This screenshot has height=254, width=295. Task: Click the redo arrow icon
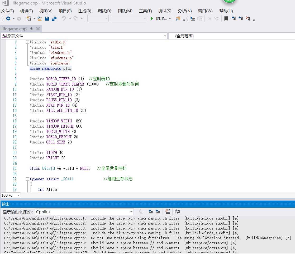tap(76, 18)
